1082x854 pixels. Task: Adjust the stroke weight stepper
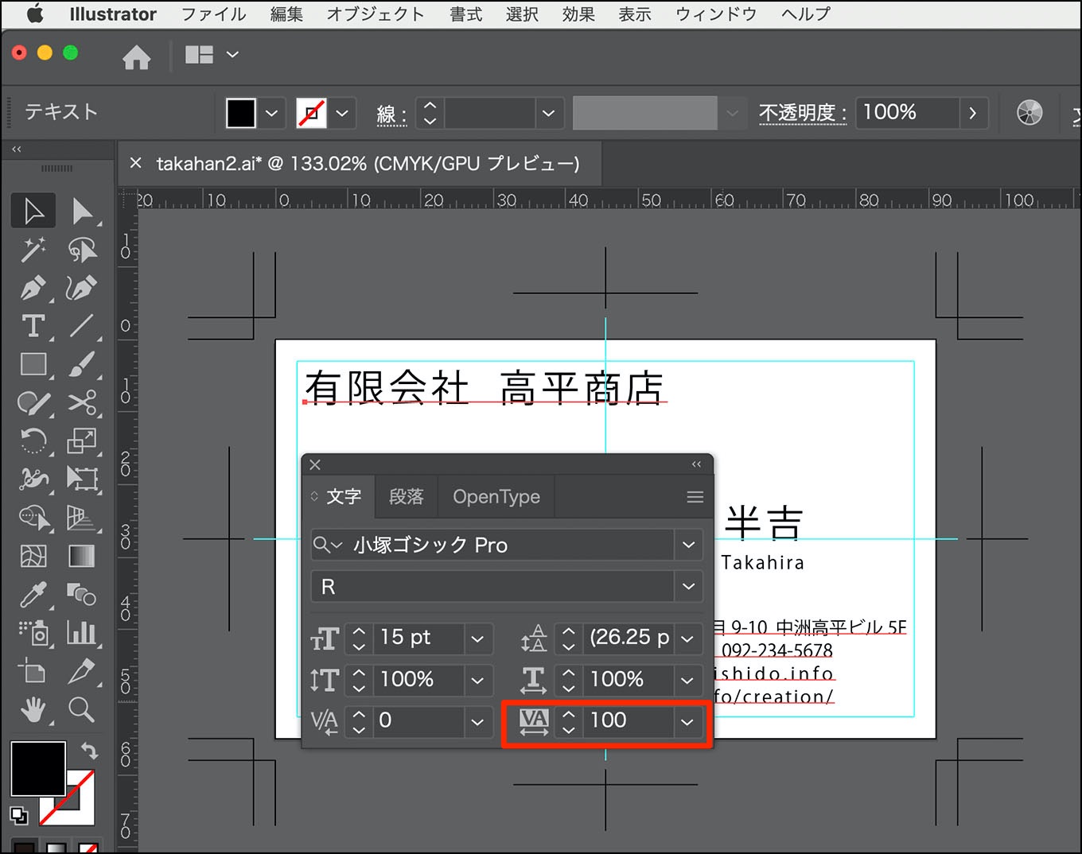click(430, 113)
